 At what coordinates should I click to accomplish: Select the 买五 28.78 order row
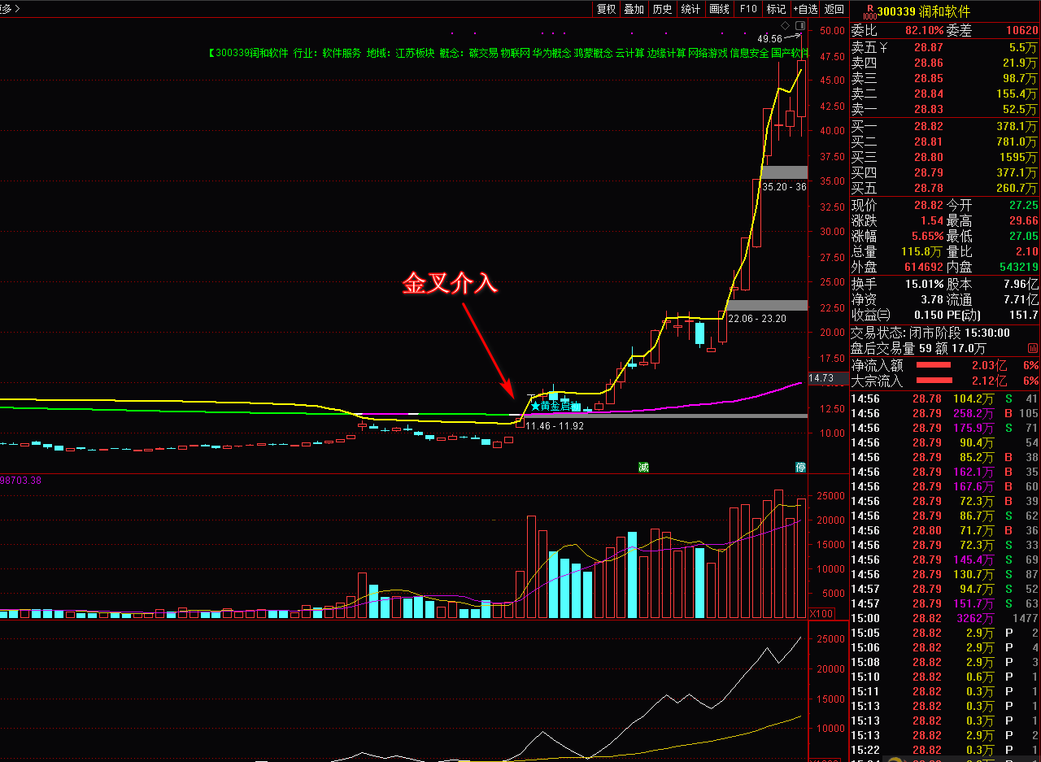pyautogui.click(x=945, y=188)
